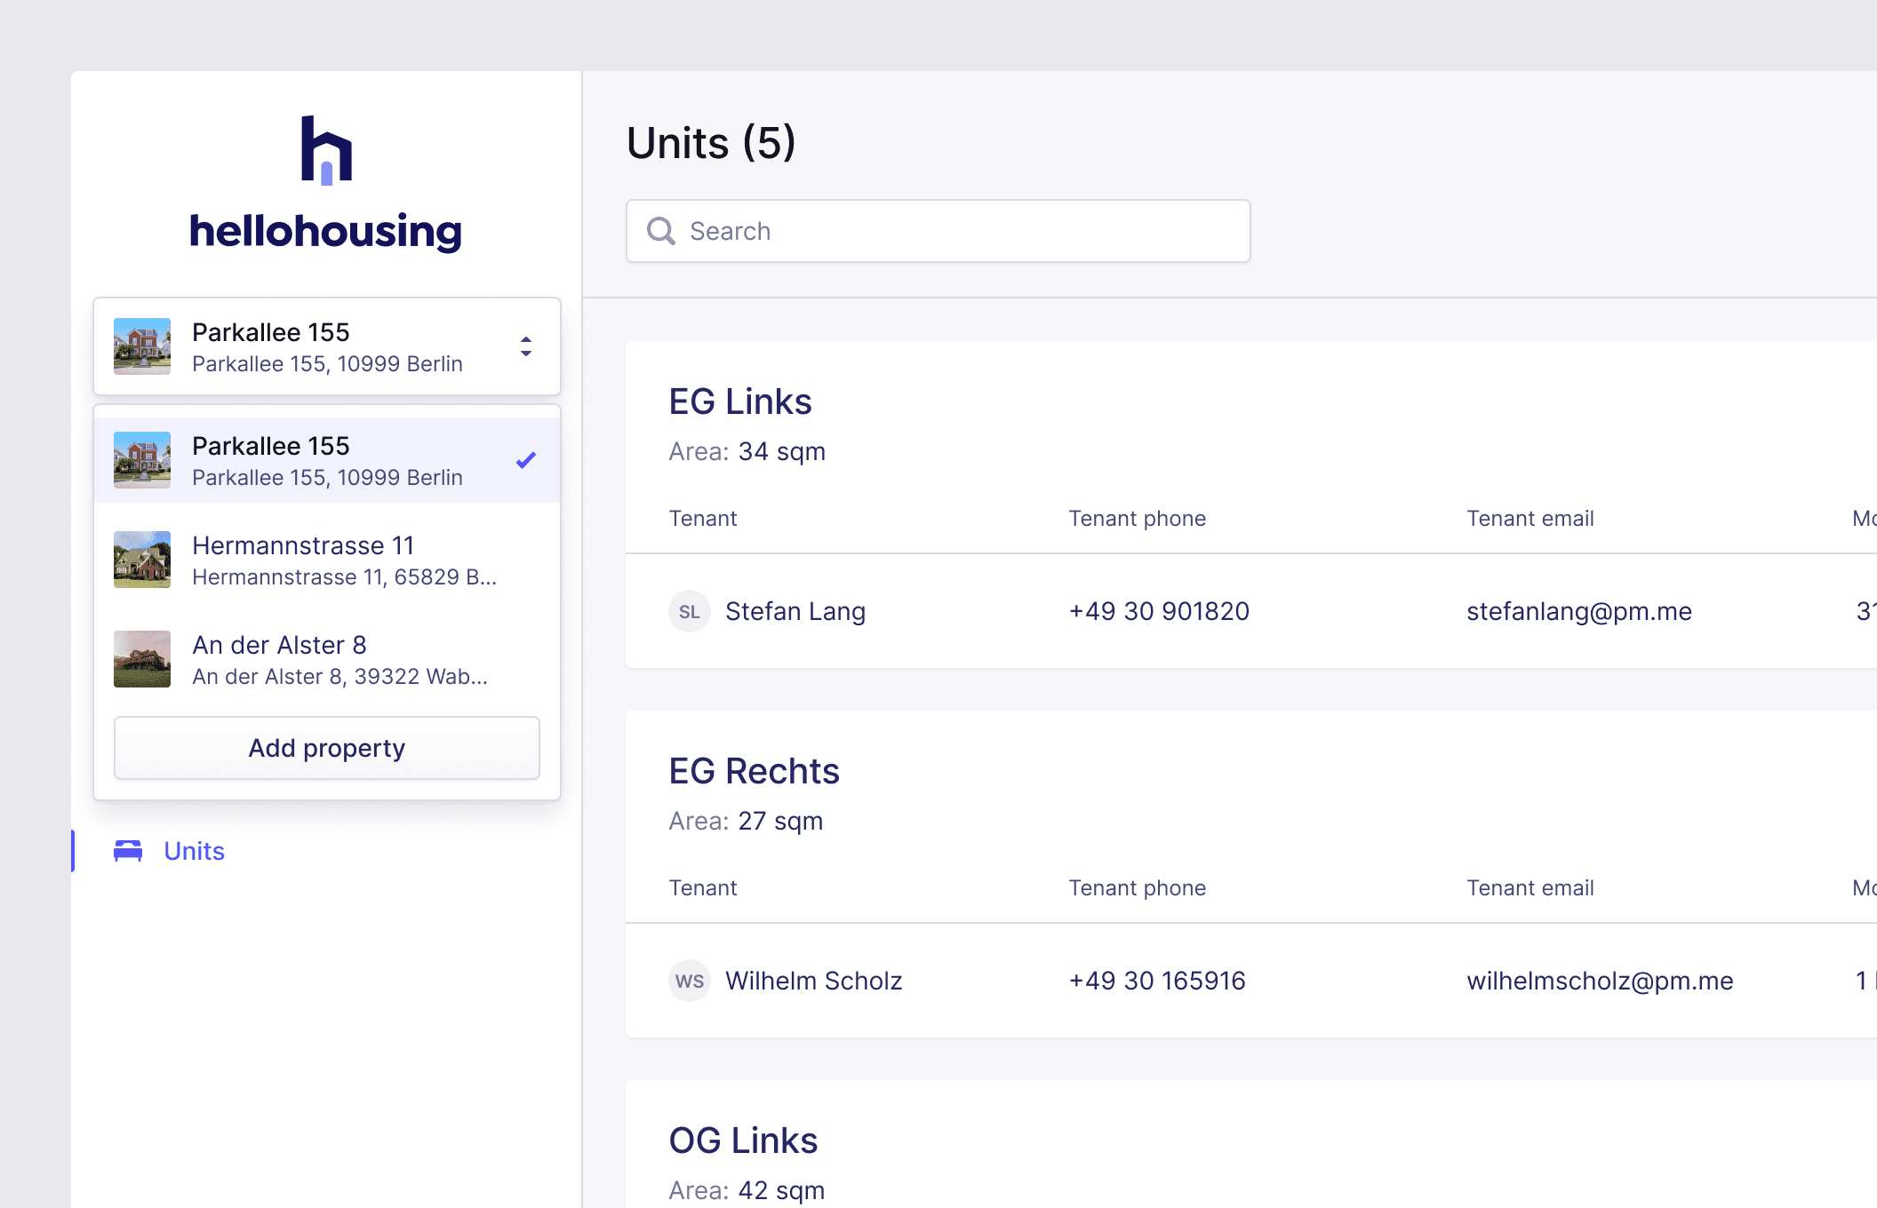This screenshot has width=1877, height=1208.
Task: Click the Hermannstrasse 11 property thumbnail
Action: click(142, 560)
